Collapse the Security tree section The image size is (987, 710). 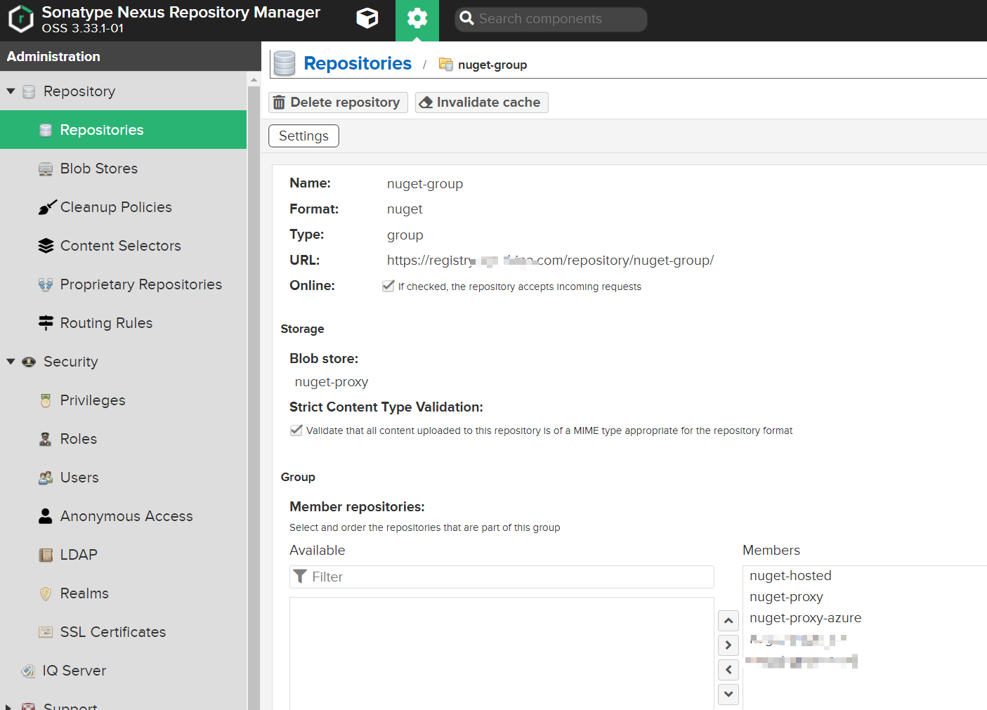point(11,362)
